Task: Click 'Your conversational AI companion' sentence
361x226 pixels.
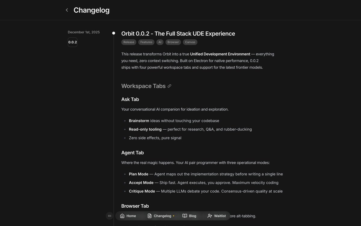Action: (175, 109)
